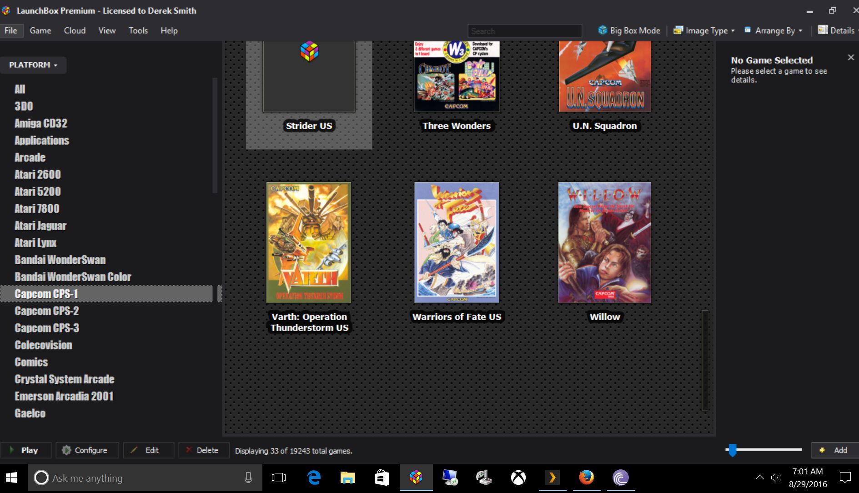Select the All platform entry
This screenshot has height=493, width=859.
coord(20,89)
